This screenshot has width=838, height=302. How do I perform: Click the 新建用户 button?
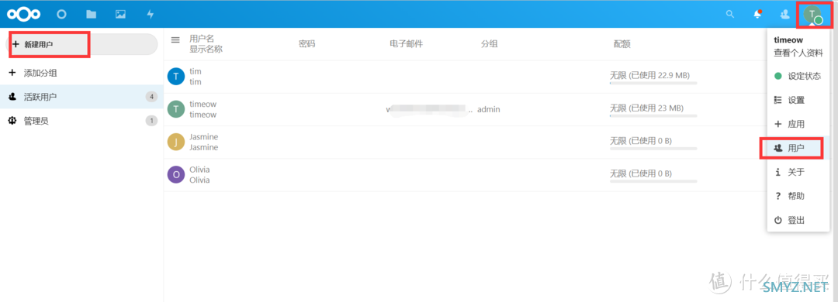[81, 44]
